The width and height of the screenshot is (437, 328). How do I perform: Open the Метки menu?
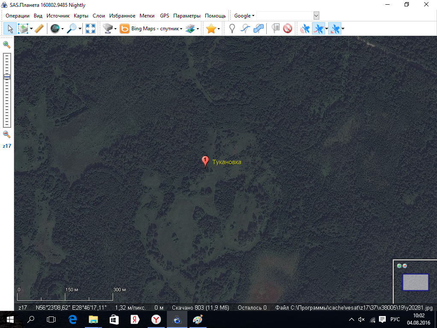click(x=147, y=16)
